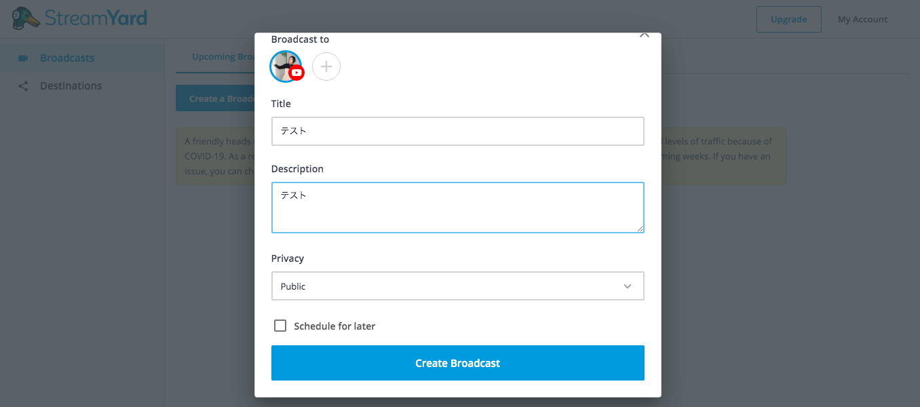Viewport: 920px width, 407px height.
Task: Click the StreamYard duck logo
Action: pos(26,18)
